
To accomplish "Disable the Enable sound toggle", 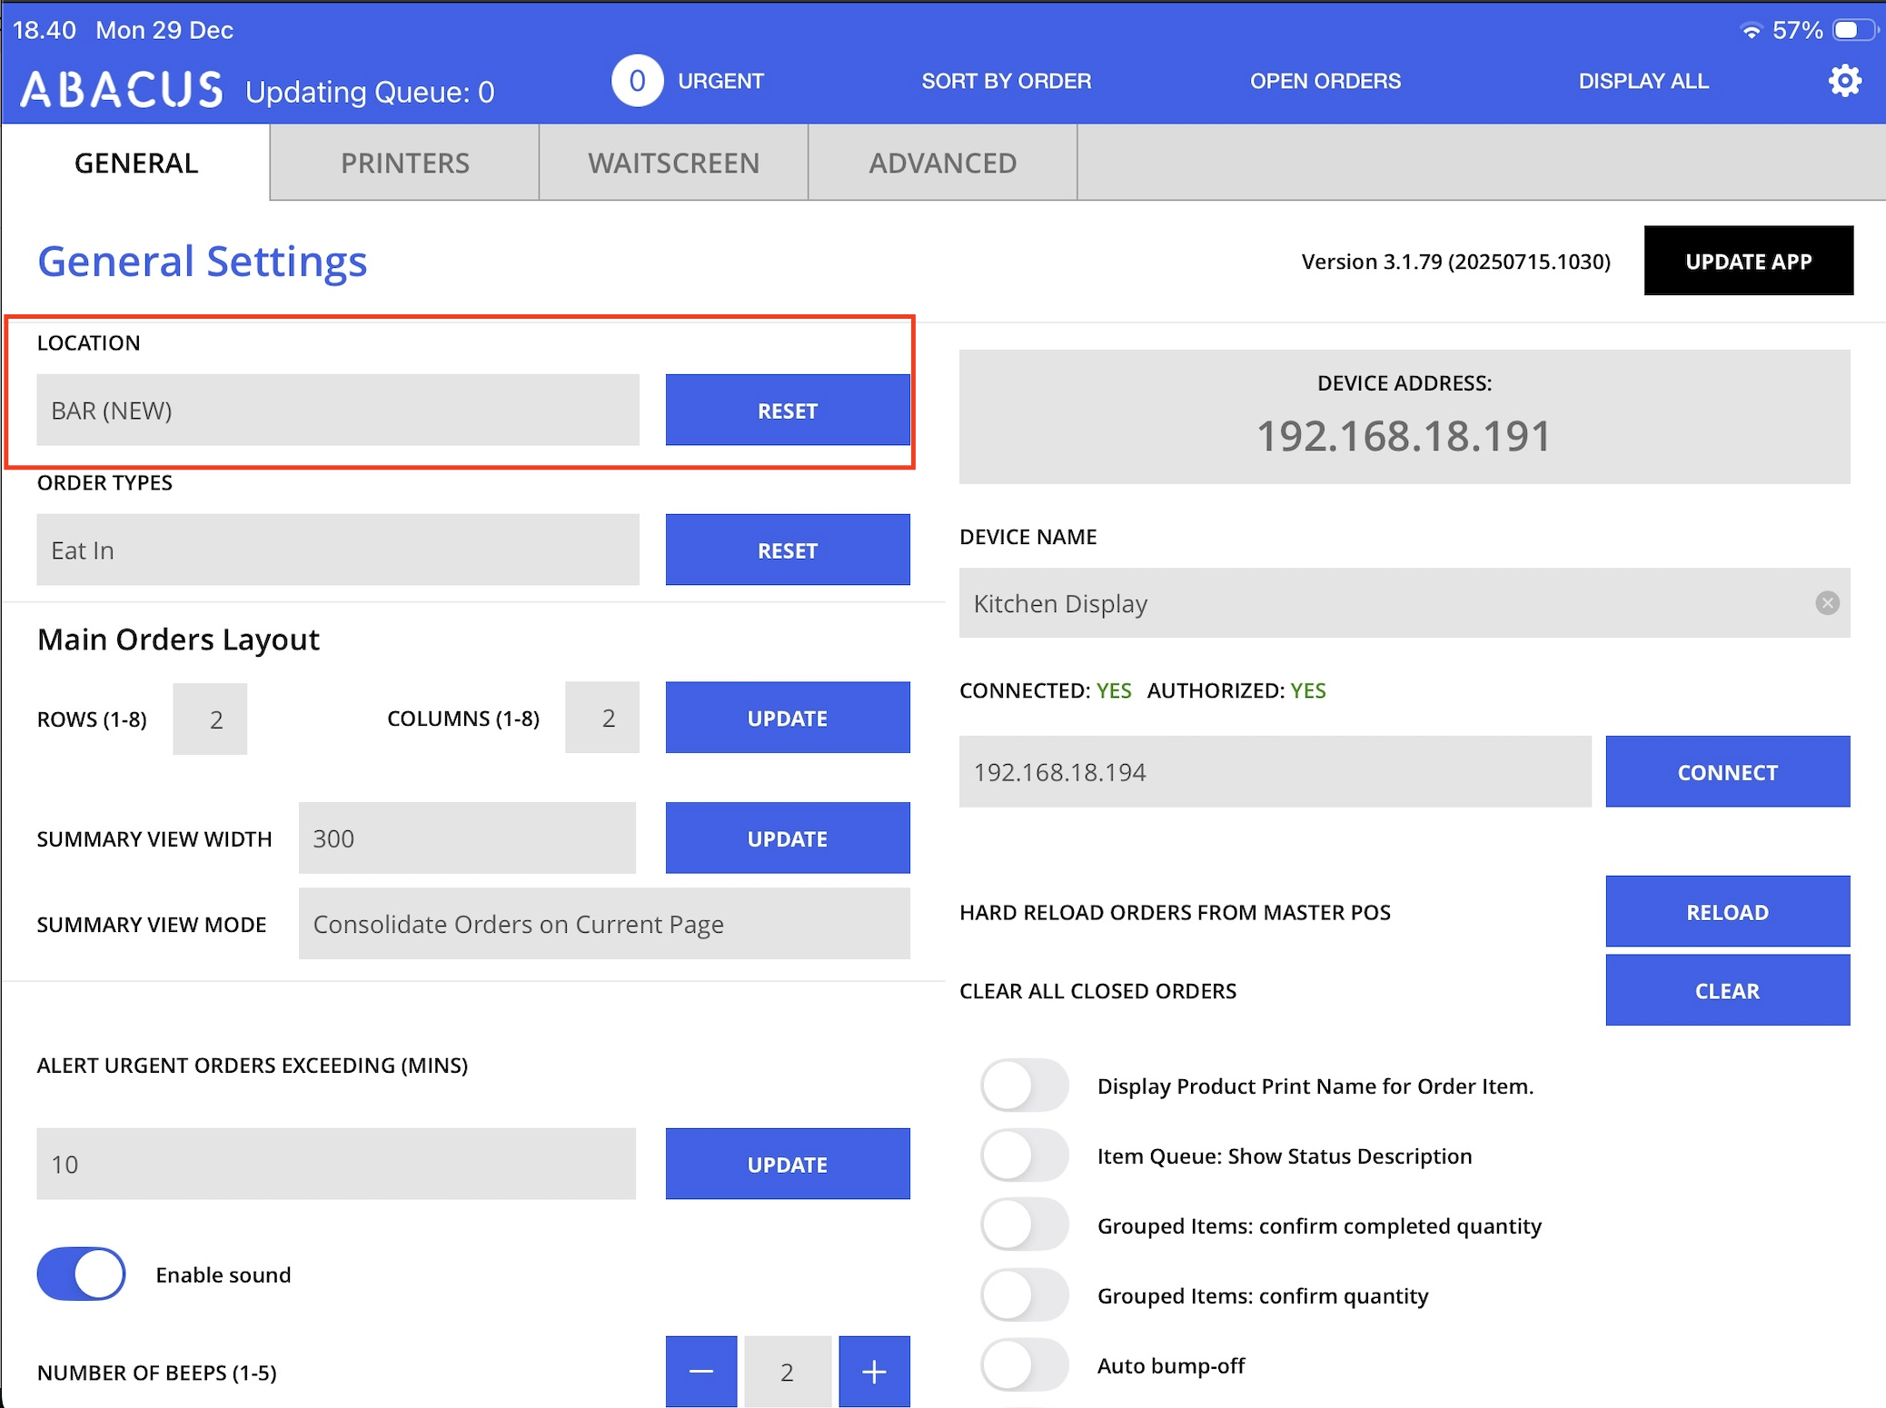I will pyautogui.click(x=81, y=1274).
